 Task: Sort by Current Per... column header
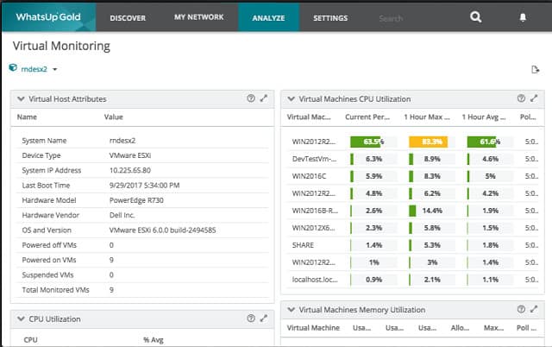[367, 117]
